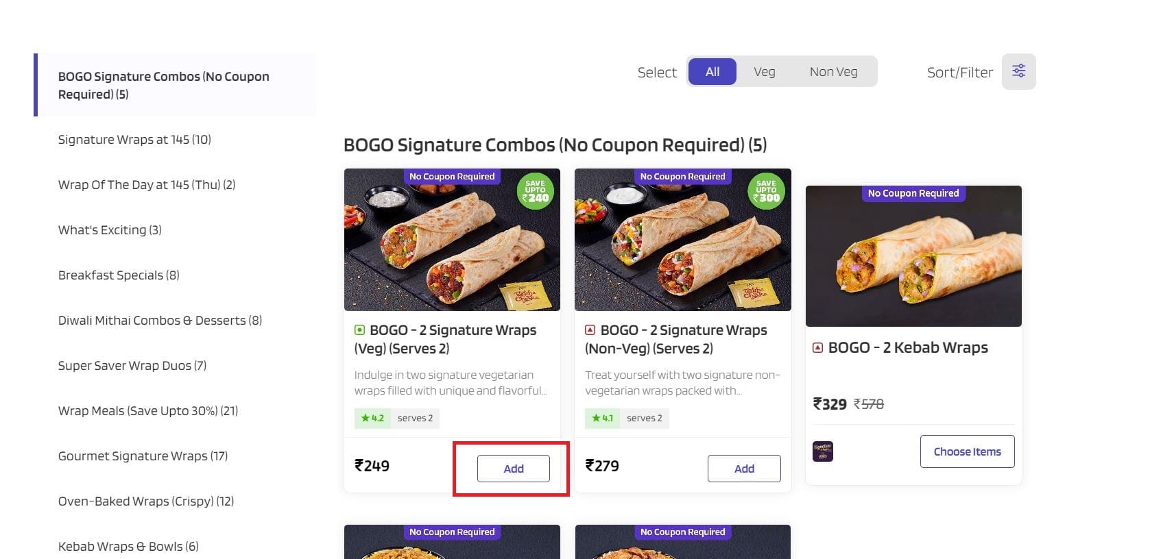Add BOGO Signature Wraps Veg to cart
Screen dimensions: 1174x559
(513, 469)
